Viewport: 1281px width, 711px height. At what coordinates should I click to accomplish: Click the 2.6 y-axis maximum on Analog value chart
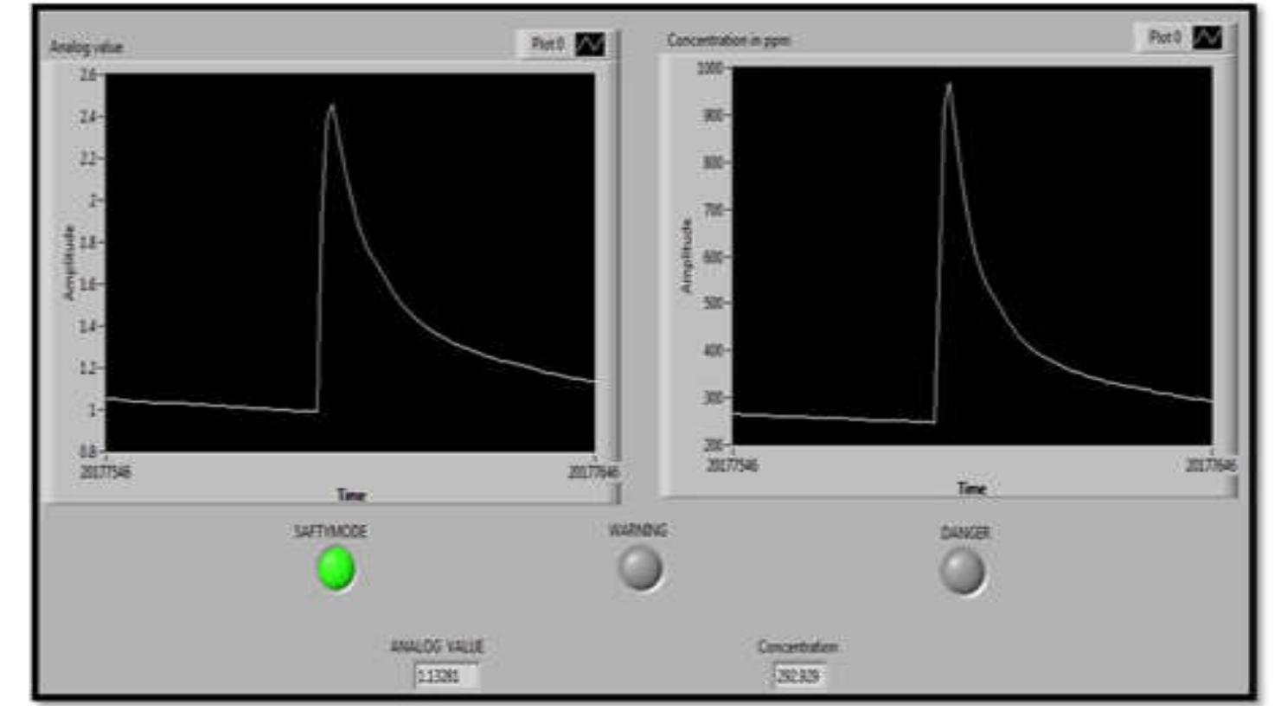click(88, 74)
